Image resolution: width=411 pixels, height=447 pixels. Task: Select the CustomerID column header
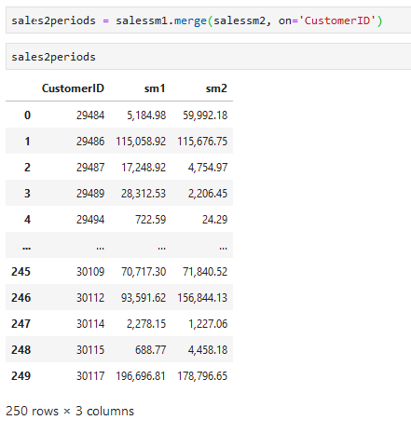coord(73,88)
